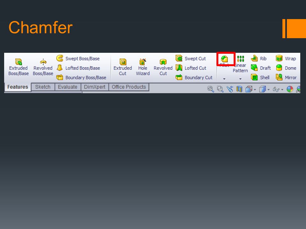Click the Zoom to Fit icon

pos(211,89)
